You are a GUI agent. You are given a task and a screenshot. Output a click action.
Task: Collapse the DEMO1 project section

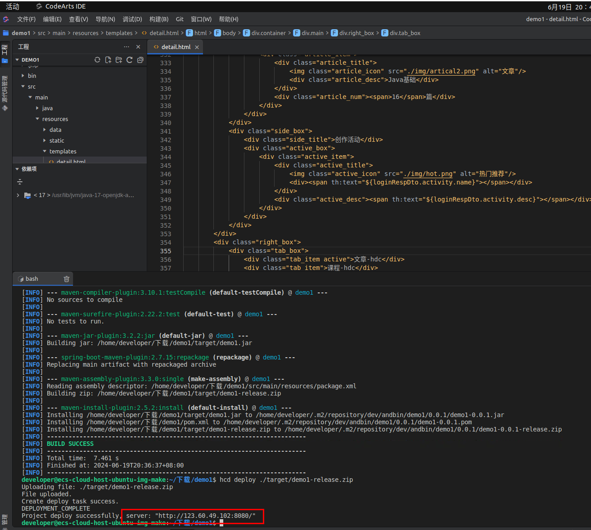pos(17,60)
